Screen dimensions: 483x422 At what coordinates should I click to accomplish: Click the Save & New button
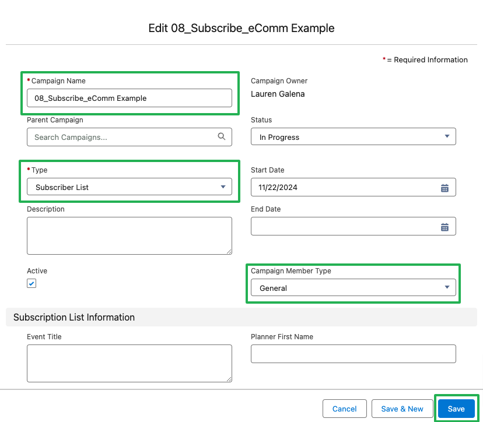(402, 409)
